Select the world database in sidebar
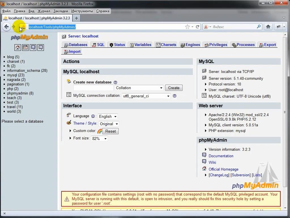Image resolution: width=290 pixels, height=218 pixels. coord(14,111)
